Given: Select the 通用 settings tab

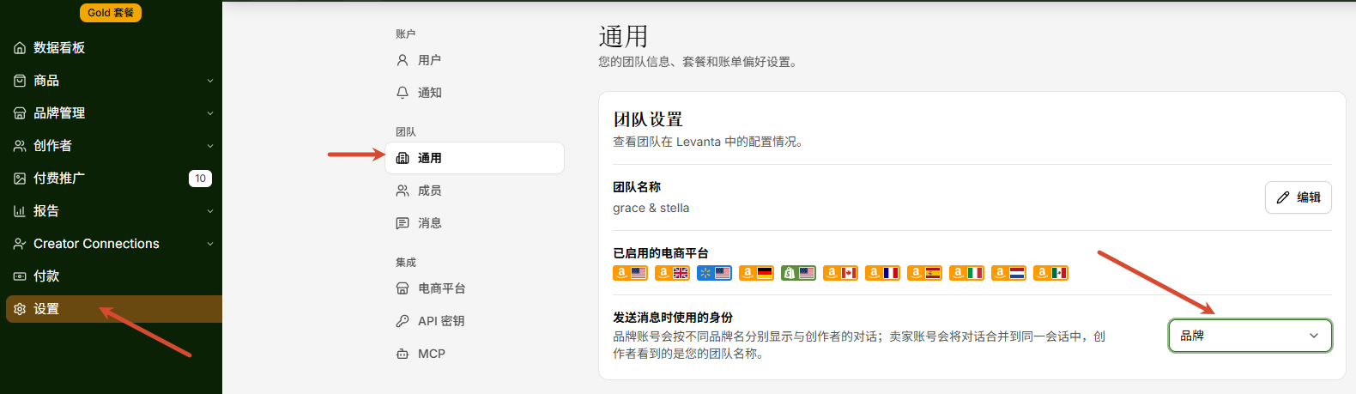Looking at the screenshot, I should [x=475, y=158].
